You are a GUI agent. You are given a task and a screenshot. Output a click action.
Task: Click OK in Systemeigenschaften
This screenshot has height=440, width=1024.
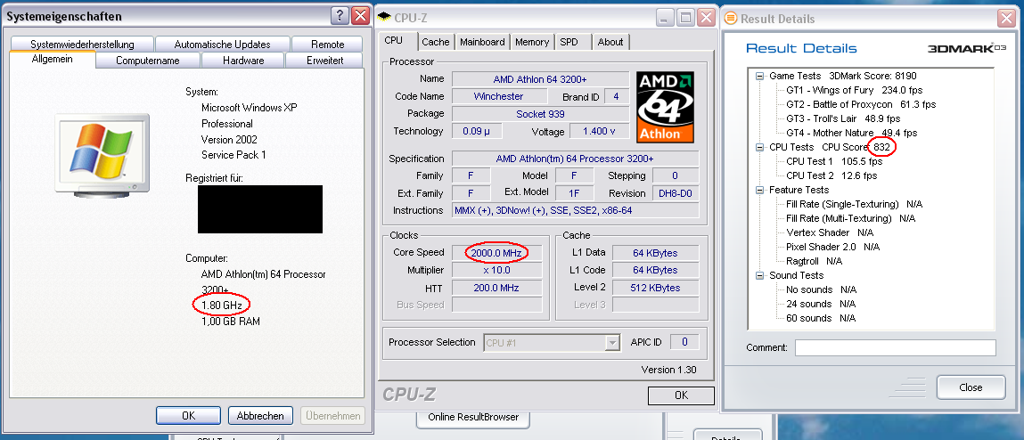tap(189, 415)
